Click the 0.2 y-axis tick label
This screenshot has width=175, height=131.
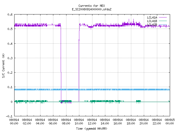[x=10, y=73]
